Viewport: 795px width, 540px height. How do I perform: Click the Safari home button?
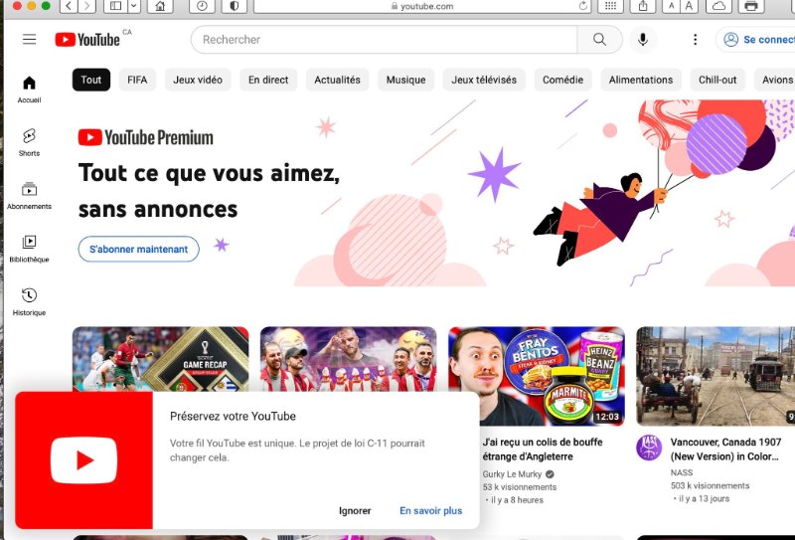point(160,6)
